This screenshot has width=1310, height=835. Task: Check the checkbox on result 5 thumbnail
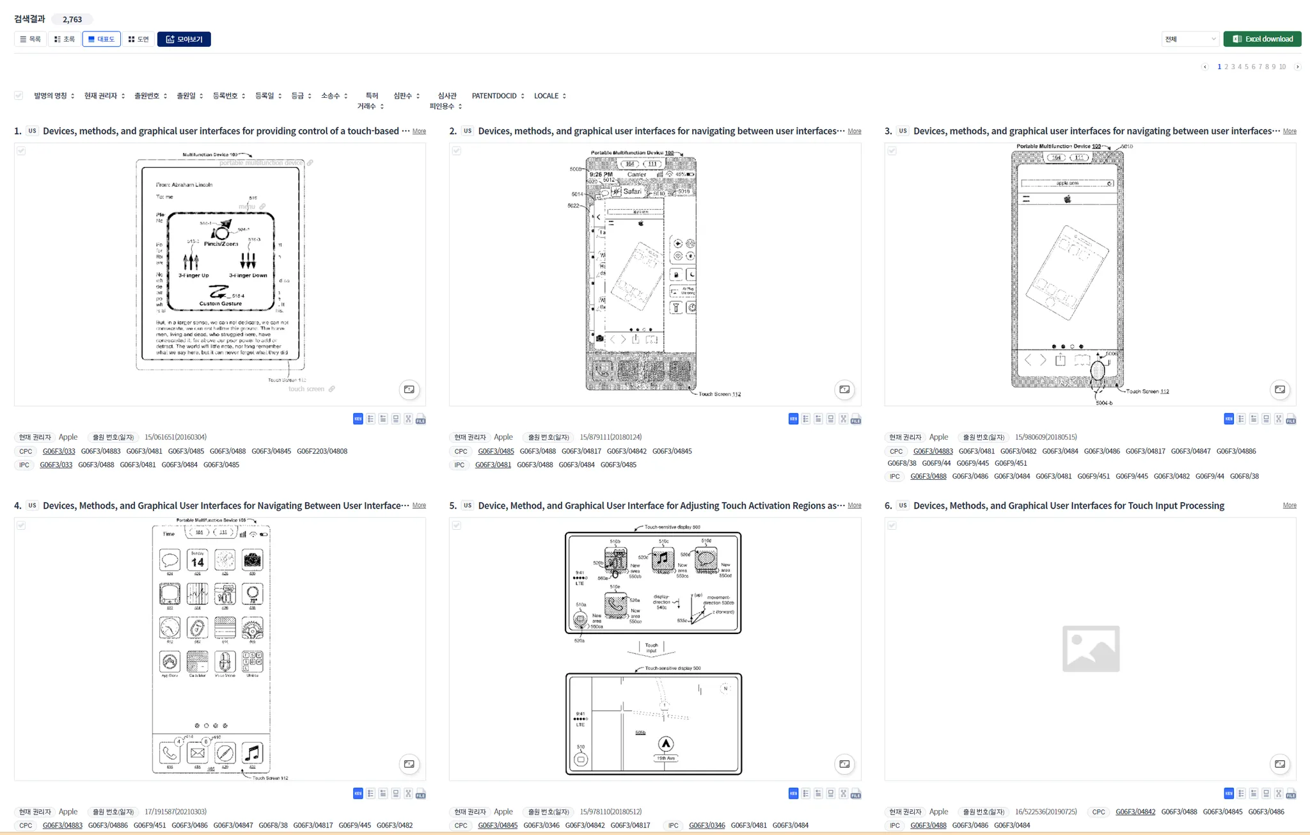(x=457, y=525)
